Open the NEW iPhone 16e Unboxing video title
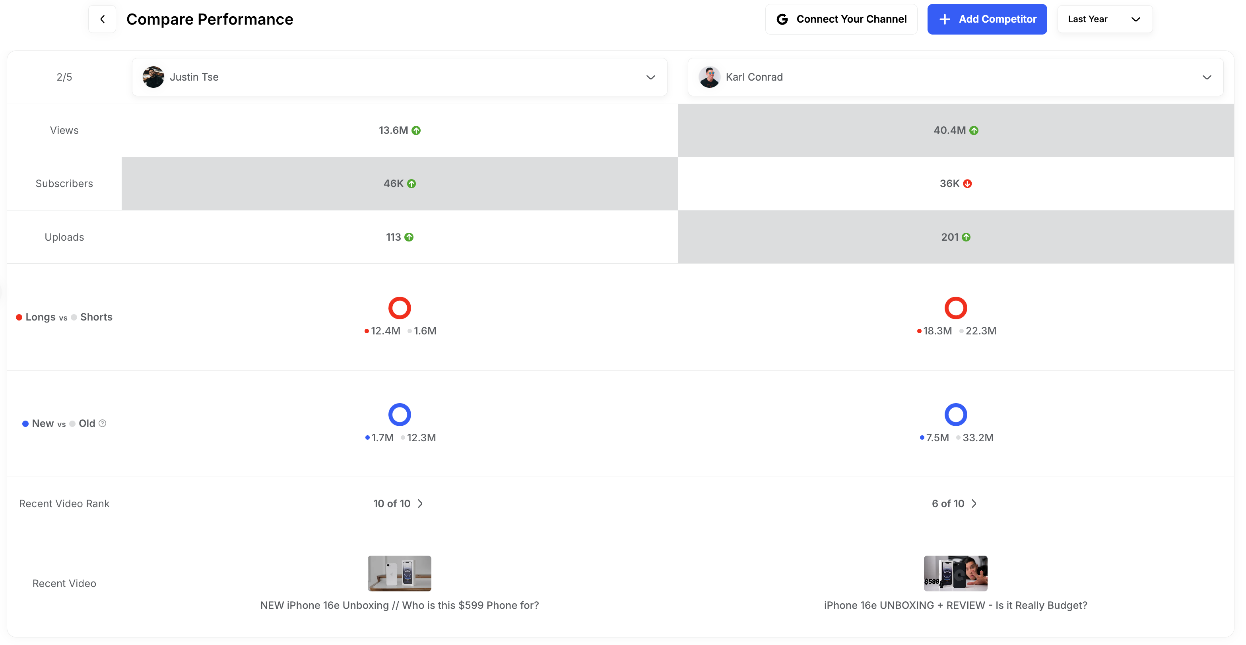This screenshot has height=645, width=1246. pos(399,605)
